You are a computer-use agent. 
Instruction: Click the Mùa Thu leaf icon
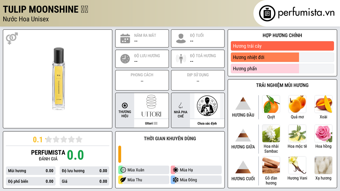coord(123,180)
